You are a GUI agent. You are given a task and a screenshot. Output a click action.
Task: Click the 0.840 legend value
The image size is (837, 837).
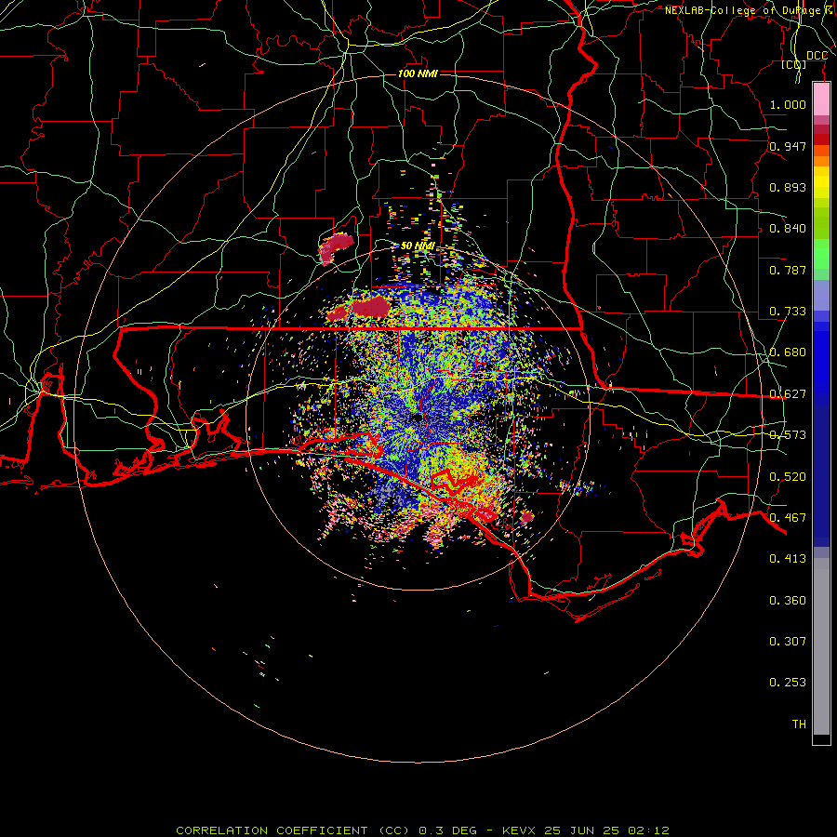788,229
